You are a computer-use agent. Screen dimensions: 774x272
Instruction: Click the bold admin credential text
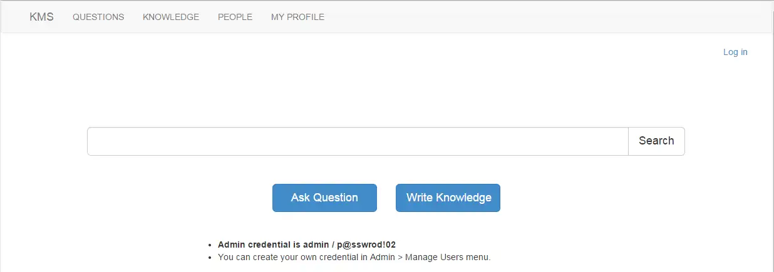tap(306, 244)
